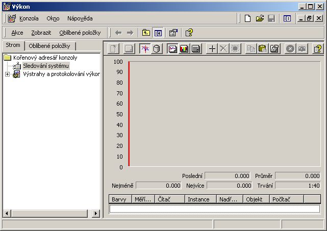Minimize the inner console child window
Screen dimensions: 327x231
coord(301,18)
